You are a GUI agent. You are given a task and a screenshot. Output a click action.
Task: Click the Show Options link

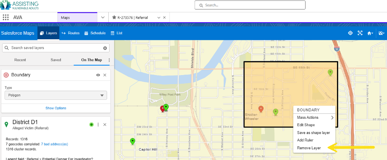[x=56, y=108]
